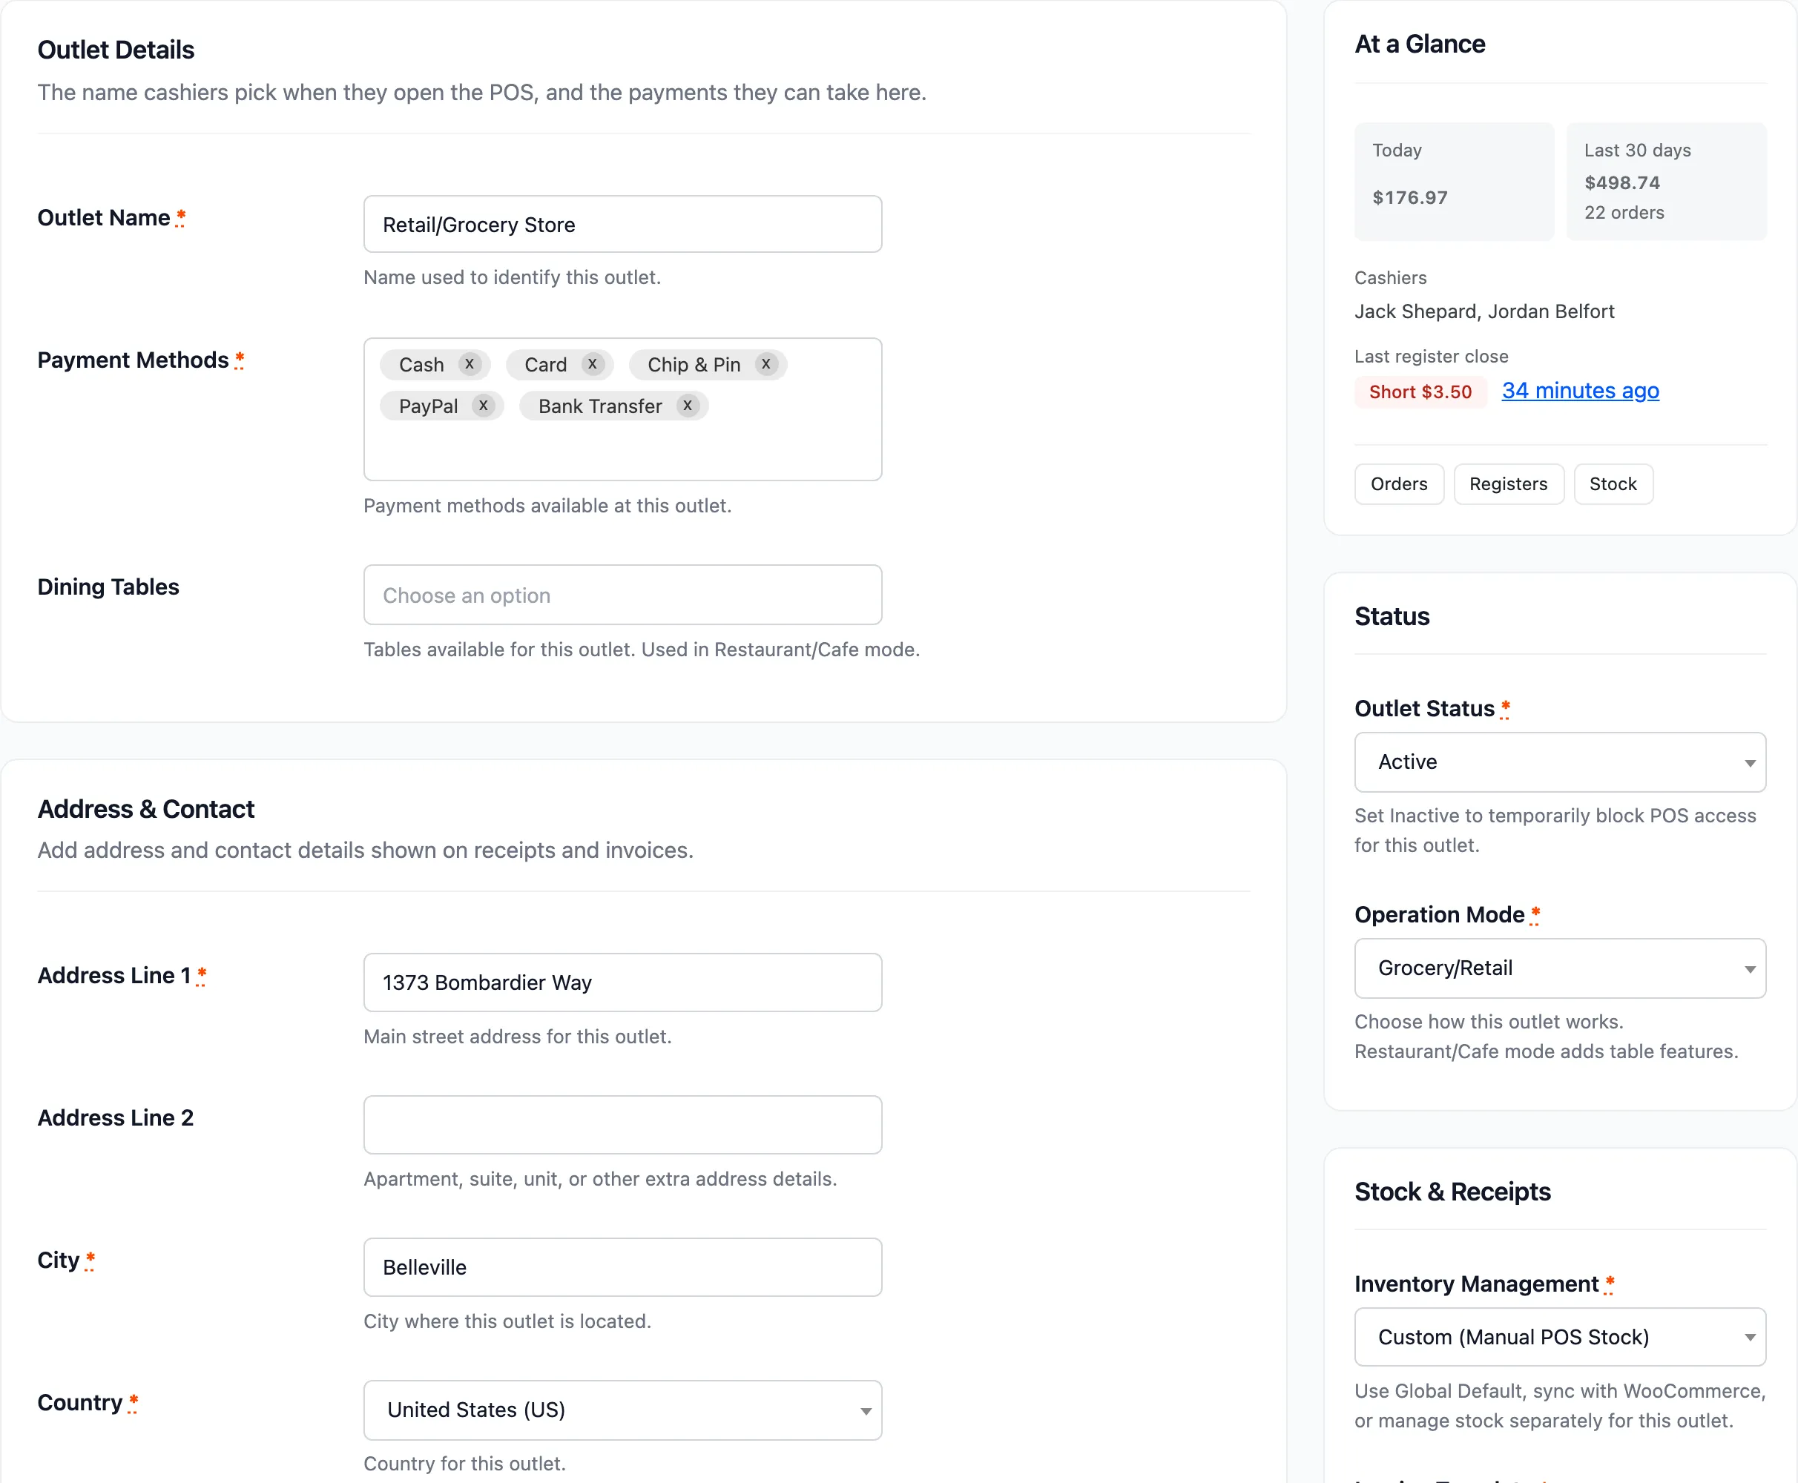Expand the Outlet Status dropdown
Screen dimensions: 1798x1483
(1560, 762)
